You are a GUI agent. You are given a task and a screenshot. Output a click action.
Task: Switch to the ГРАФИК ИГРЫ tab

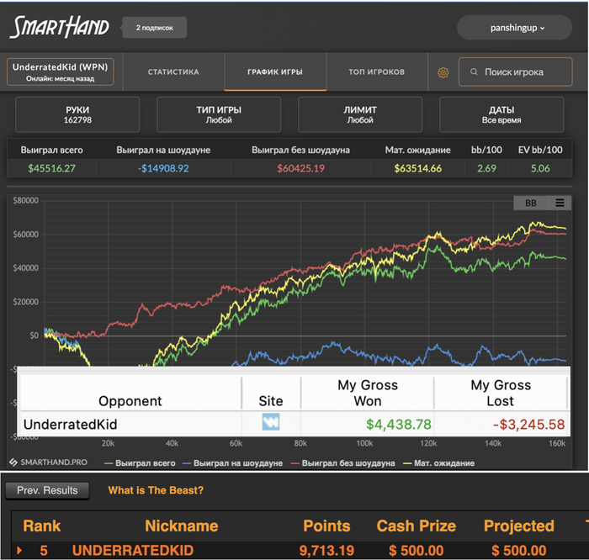coord(275,71)
